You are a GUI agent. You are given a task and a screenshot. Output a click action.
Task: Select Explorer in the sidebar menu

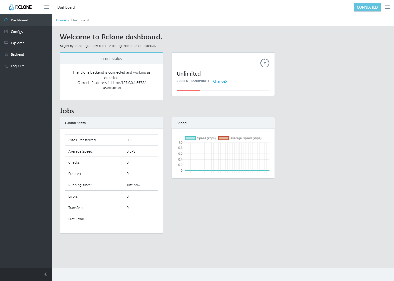pyautogui.click(x=17, y=43)
